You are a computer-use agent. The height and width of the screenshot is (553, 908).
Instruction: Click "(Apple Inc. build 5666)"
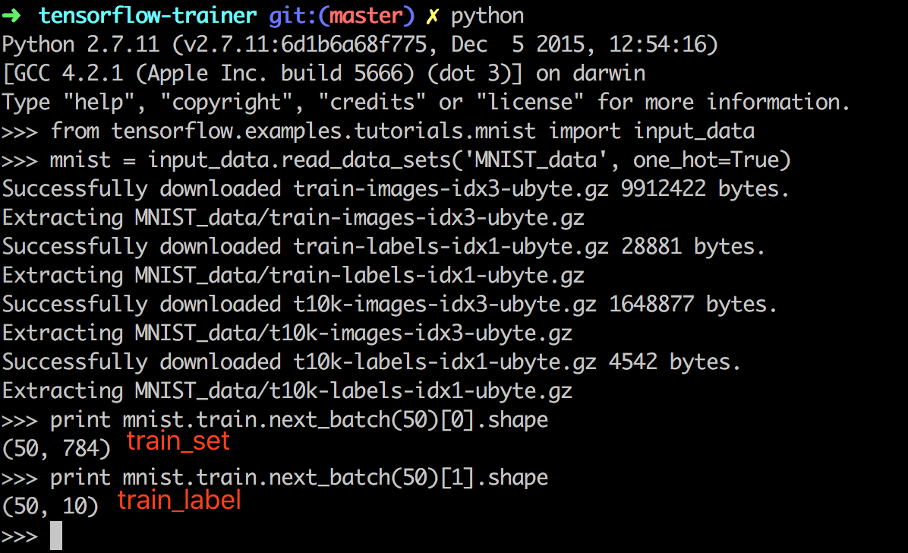click(x=275, y=74)
